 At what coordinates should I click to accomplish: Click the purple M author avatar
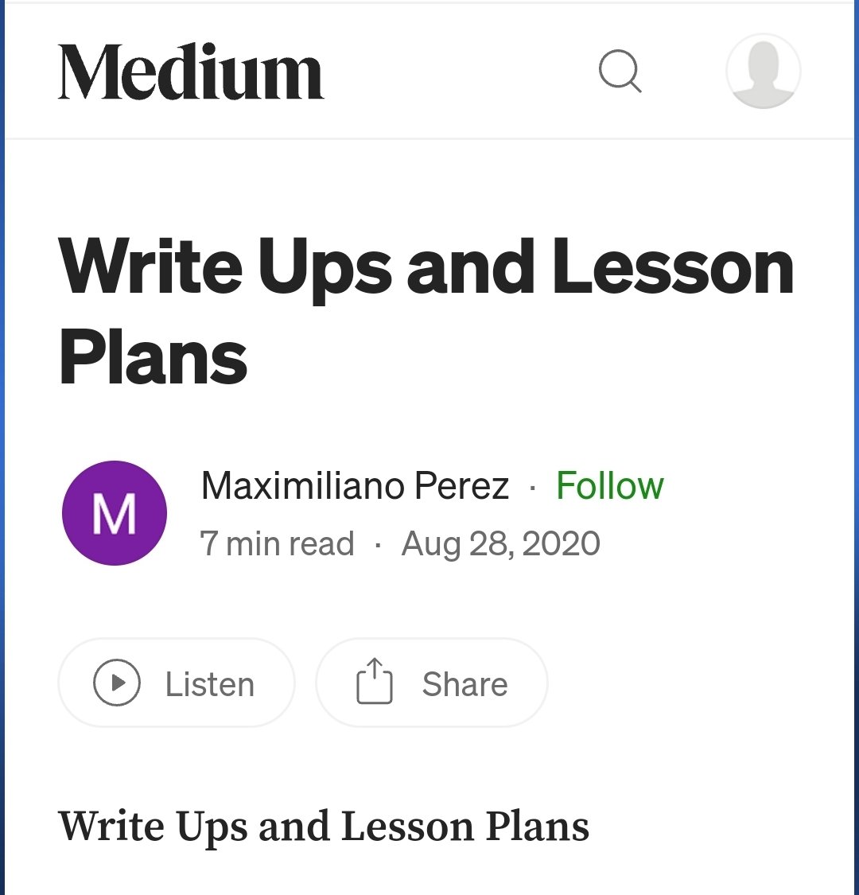(x=115, y=513)
